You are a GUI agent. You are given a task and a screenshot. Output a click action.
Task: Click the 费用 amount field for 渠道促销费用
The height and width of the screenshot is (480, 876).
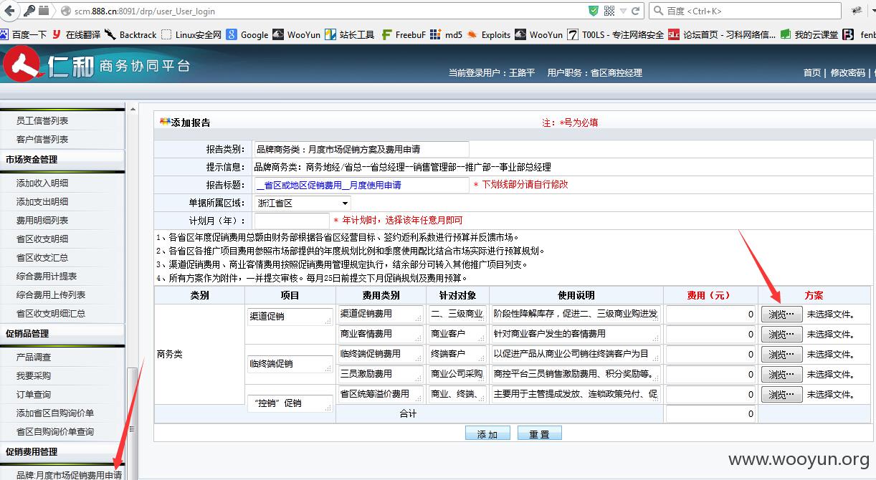point(710,314)
